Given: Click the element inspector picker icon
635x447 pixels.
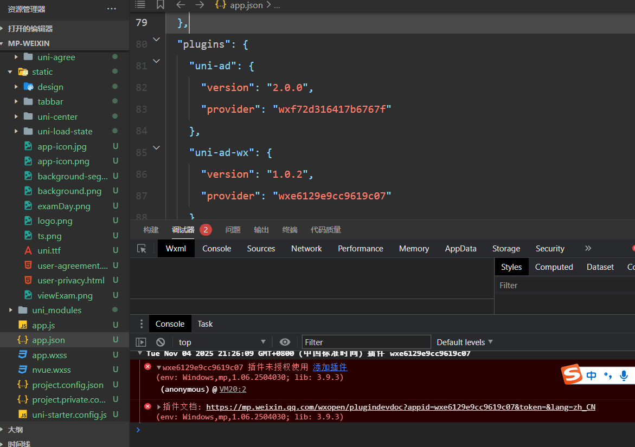Looking at the screenshot, I should 142,249.
